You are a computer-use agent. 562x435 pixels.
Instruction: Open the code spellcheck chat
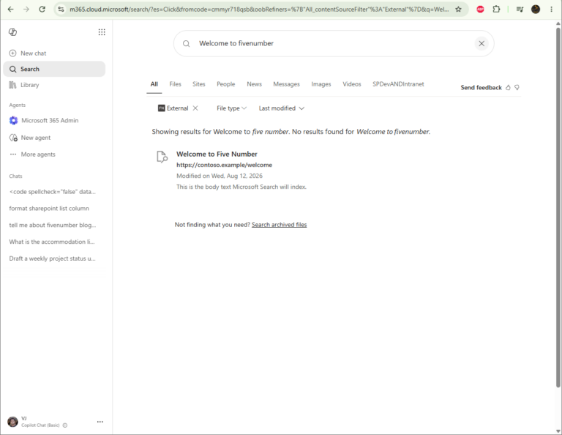point(53,192)
